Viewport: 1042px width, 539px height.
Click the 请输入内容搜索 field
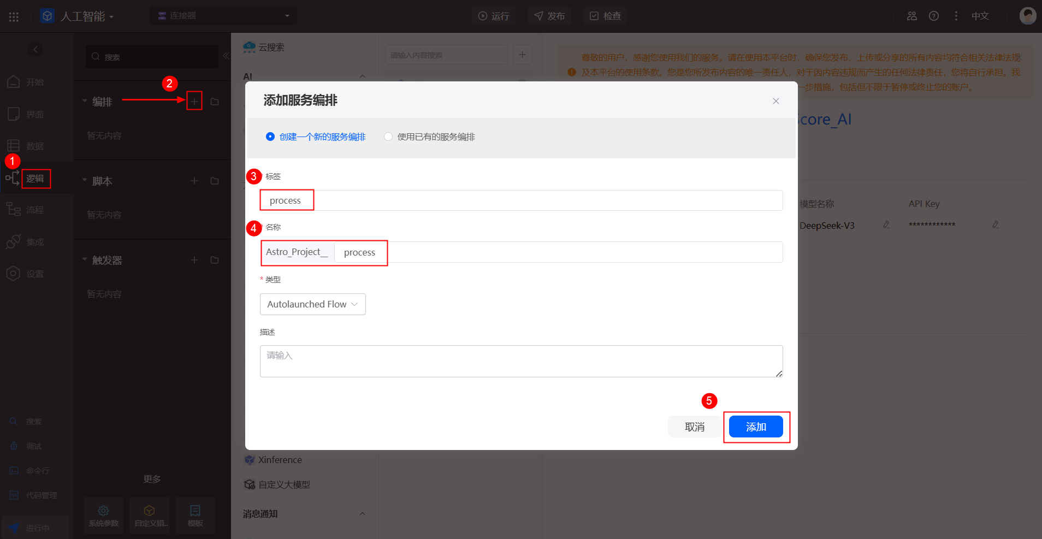(x=446, y=55)
